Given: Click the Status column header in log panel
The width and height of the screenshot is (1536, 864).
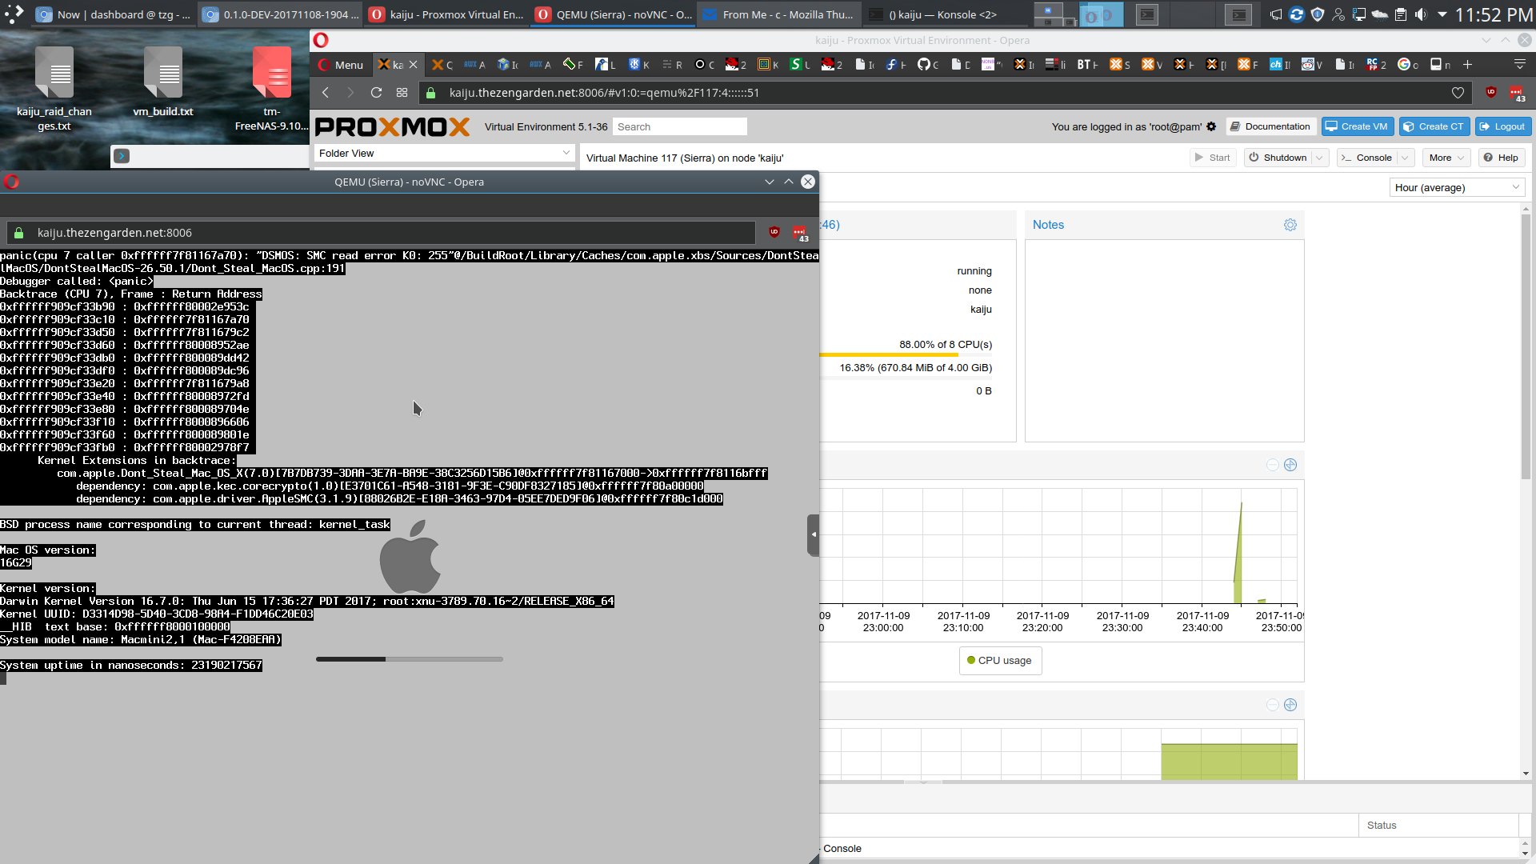Looking at the screenshot, I should [x=1438, y=825].
